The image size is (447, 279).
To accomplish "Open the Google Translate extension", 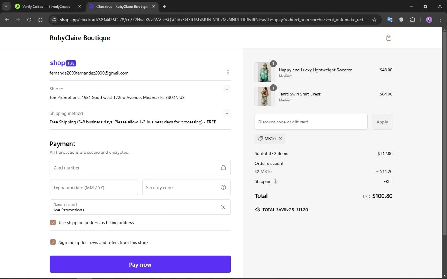I will coord(390,20).
